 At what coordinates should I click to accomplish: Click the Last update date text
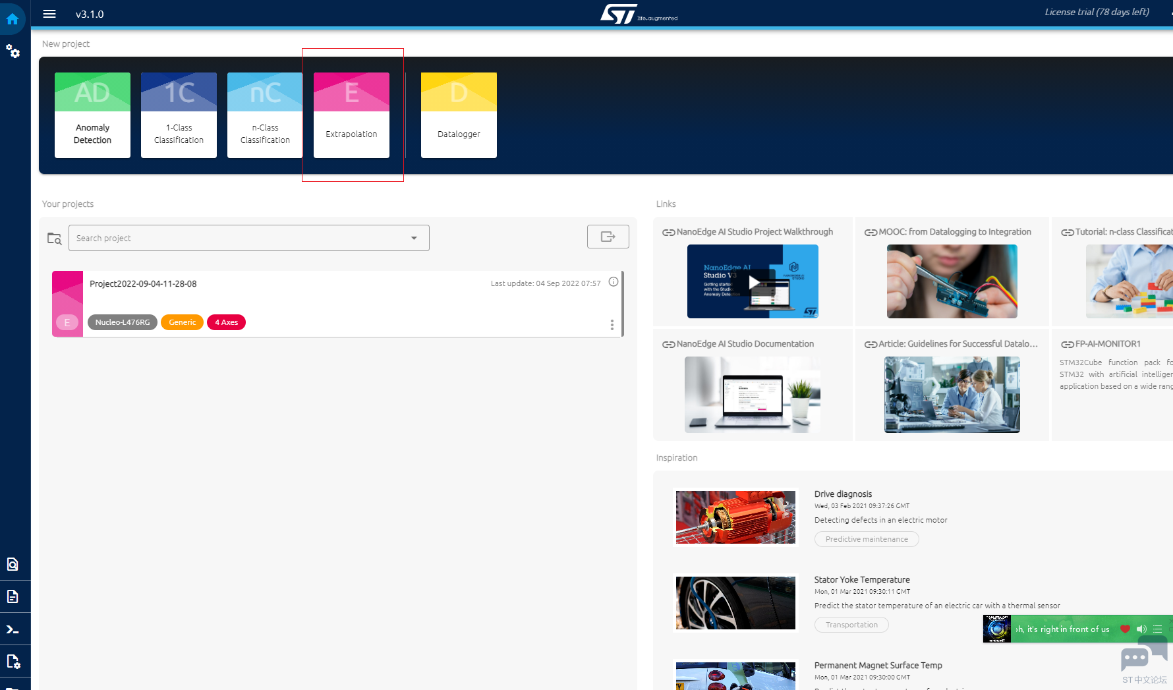click(x=546, y=283)
